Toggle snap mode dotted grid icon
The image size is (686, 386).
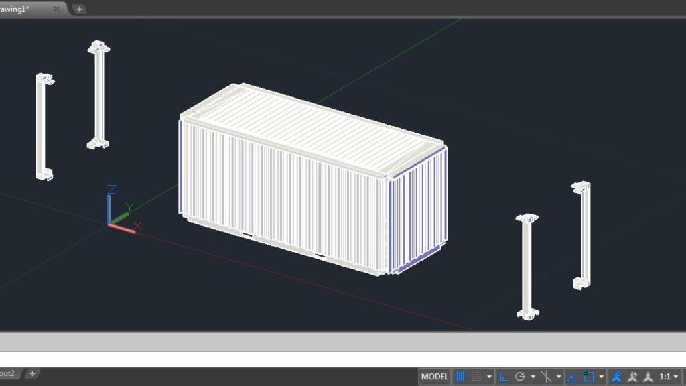476,377
